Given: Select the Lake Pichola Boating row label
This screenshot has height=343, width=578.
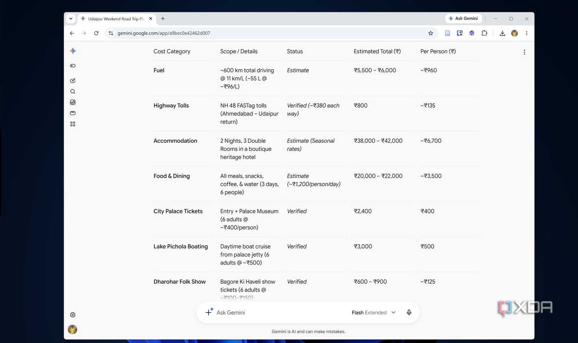Looking at the screenshot, I should pyautogui.click(x=180, y=247).
